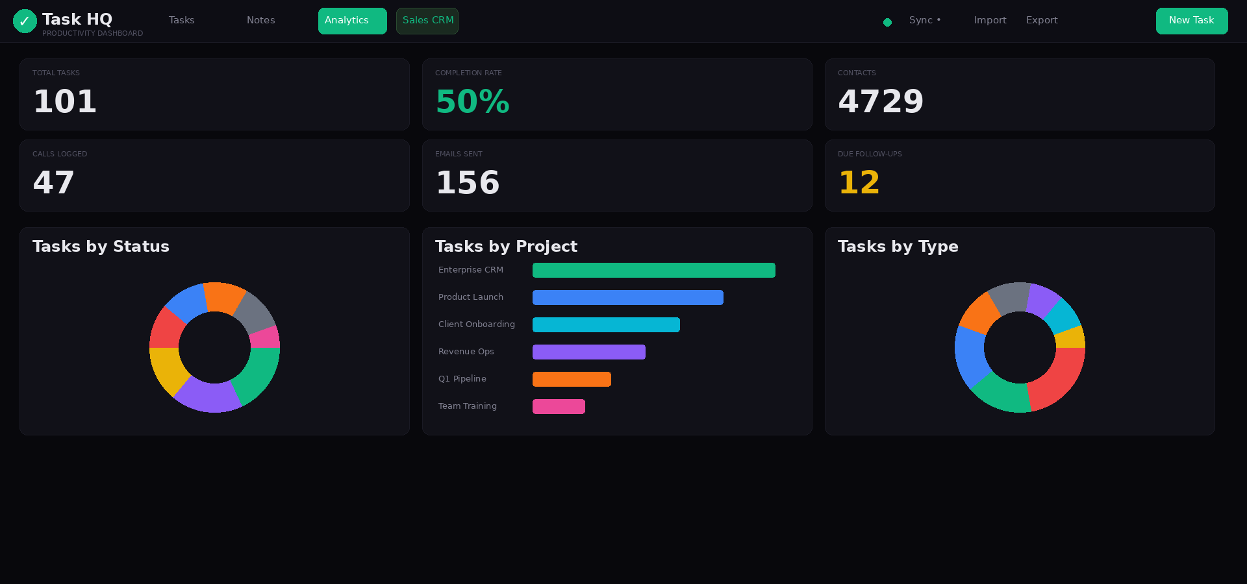Open the Sync dropdown

(x=925, y=20)
